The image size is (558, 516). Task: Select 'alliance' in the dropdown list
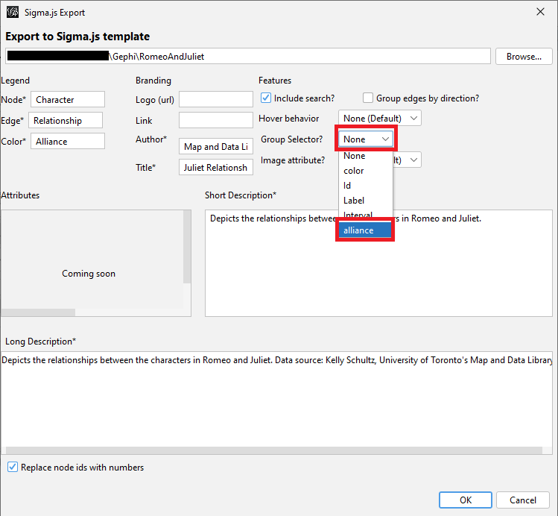coord(366,230)
